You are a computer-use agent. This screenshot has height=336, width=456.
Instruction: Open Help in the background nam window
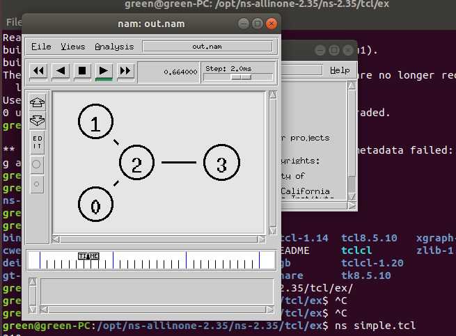pyautogui.click(x=340, y=70)
